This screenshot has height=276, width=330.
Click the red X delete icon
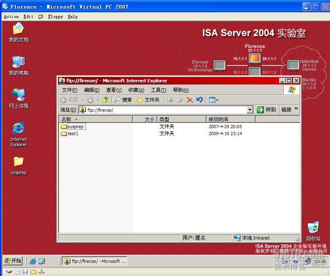[190, 100]
